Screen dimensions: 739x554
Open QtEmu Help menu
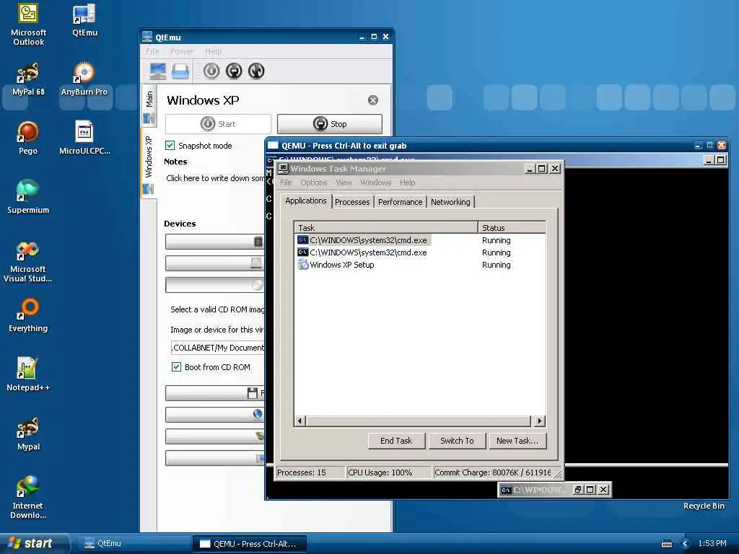(x=213, y=51)
